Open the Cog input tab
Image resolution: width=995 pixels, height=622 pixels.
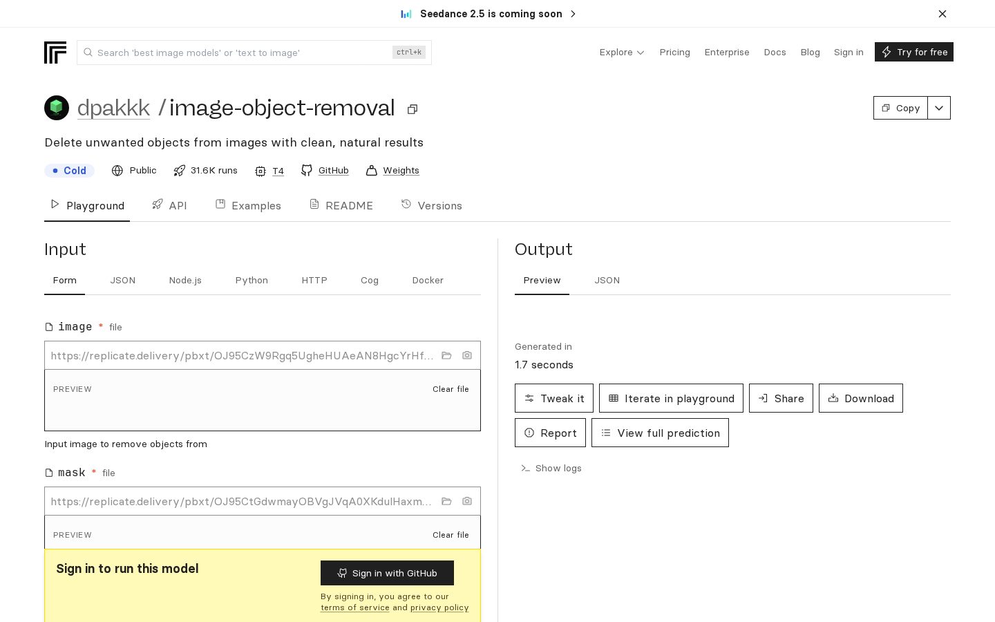pyautogui.click(x=370, y=281)
